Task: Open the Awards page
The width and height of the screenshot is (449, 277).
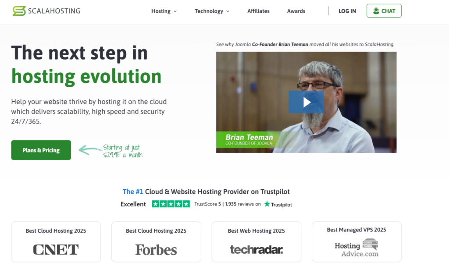Action: pyautogui.click(x=296, y=11)
